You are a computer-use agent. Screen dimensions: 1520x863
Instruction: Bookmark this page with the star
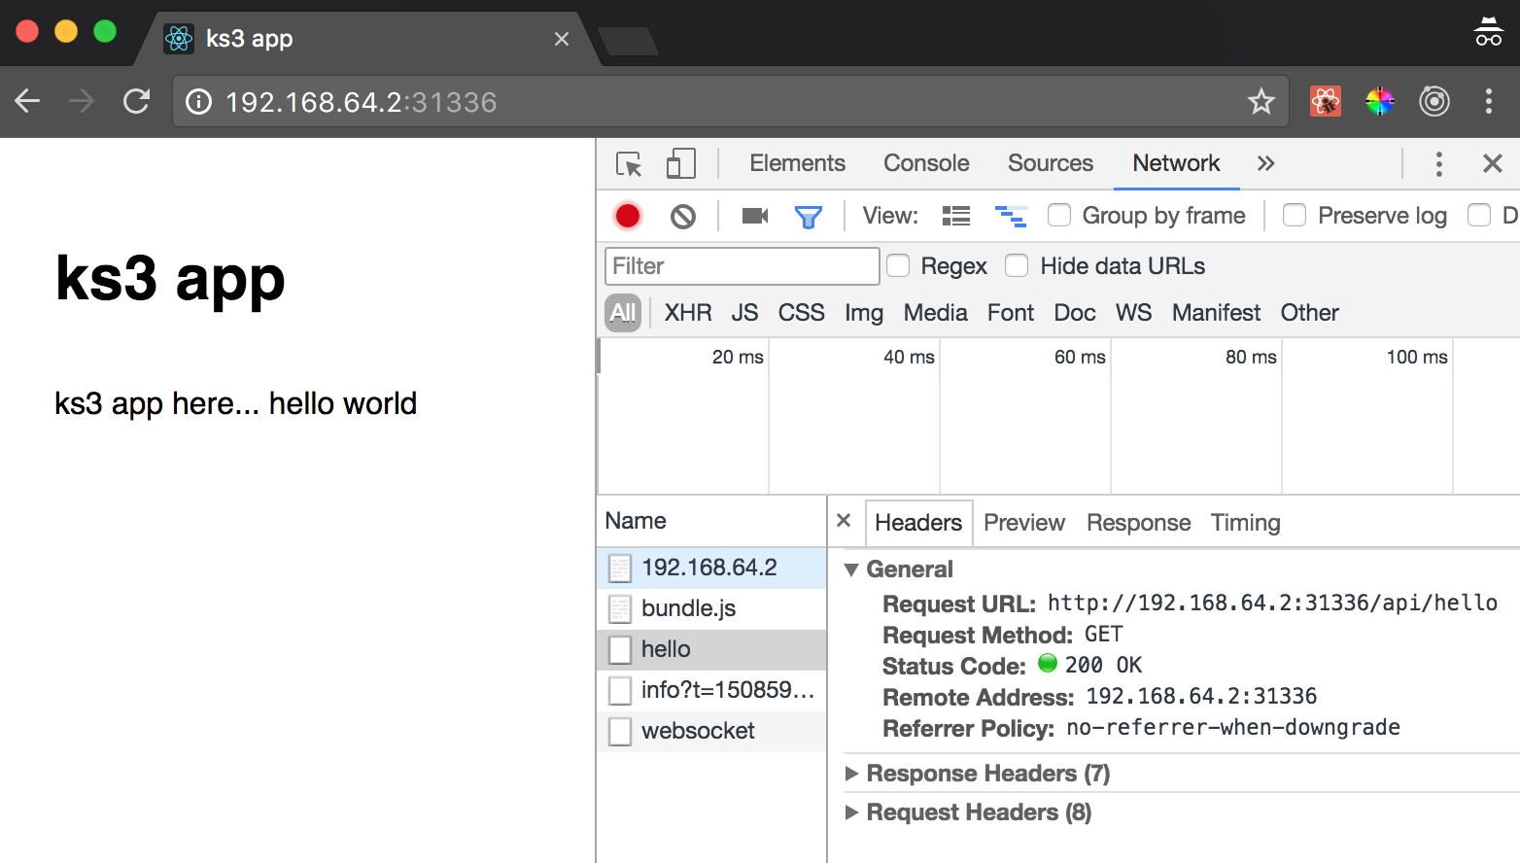pos(1261,101)
